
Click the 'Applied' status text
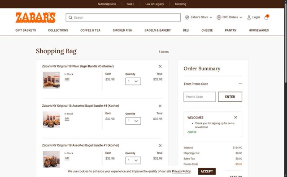click(x=192, y=132)
